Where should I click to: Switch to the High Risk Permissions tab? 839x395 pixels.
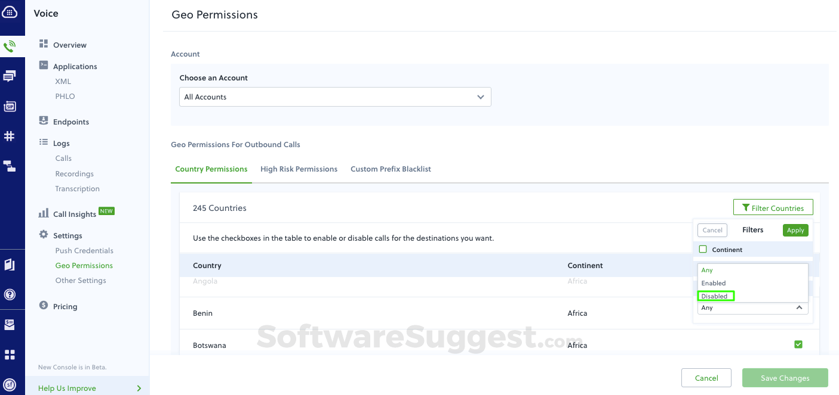pos(299,169)
